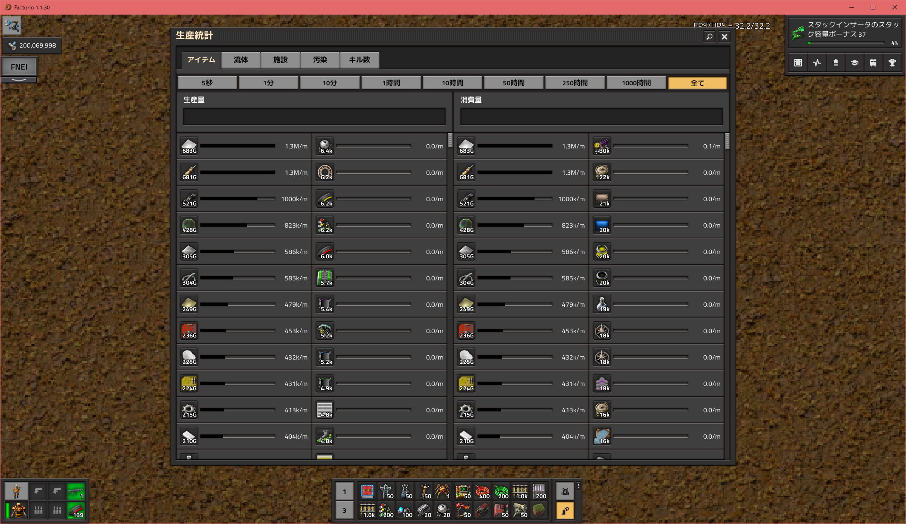Toggle personal roboport shortcut button
The image size is (906, 524).
tap(565, 491)
